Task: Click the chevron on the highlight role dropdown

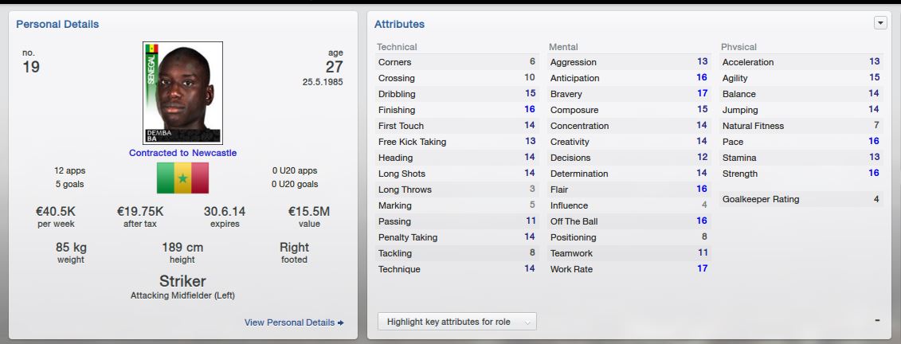Action: [527, 322]
